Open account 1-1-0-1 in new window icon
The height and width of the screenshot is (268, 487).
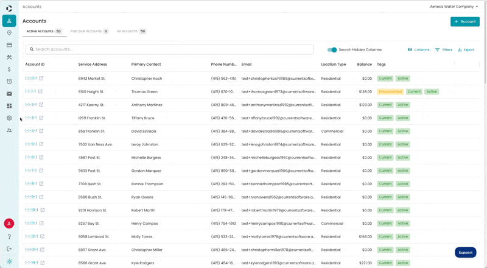[x=41, y=78]
